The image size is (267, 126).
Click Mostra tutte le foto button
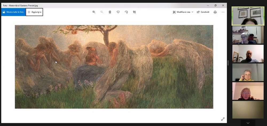click(x=13, y=12)
